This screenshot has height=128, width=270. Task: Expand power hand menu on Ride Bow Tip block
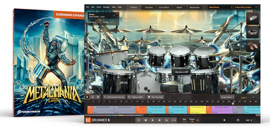click(192, 107)
